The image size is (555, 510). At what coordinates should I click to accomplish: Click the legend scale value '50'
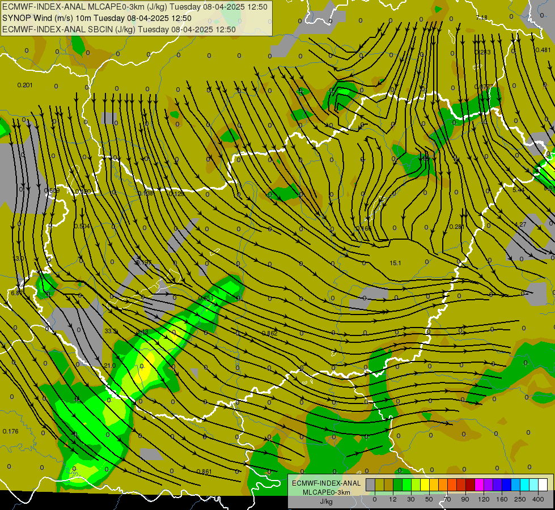pyautogui.click(x=429, y=499)
